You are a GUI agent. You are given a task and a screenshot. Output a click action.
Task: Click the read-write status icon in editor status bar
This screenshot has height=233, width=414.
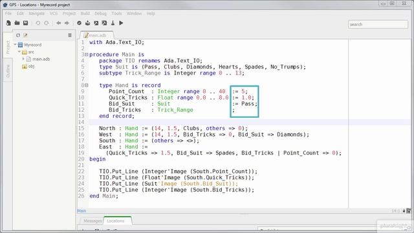point(404,211)
